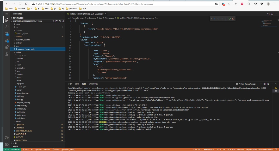This screenshot has height=151, width=279.
Task: Refresh the explorer file tree
Action: click(x=60, y=21)
